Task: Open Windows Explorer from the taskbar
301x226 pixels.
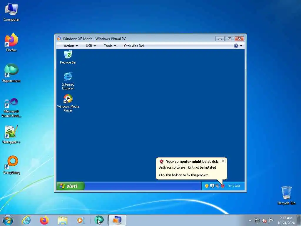Action: [63, 220]
